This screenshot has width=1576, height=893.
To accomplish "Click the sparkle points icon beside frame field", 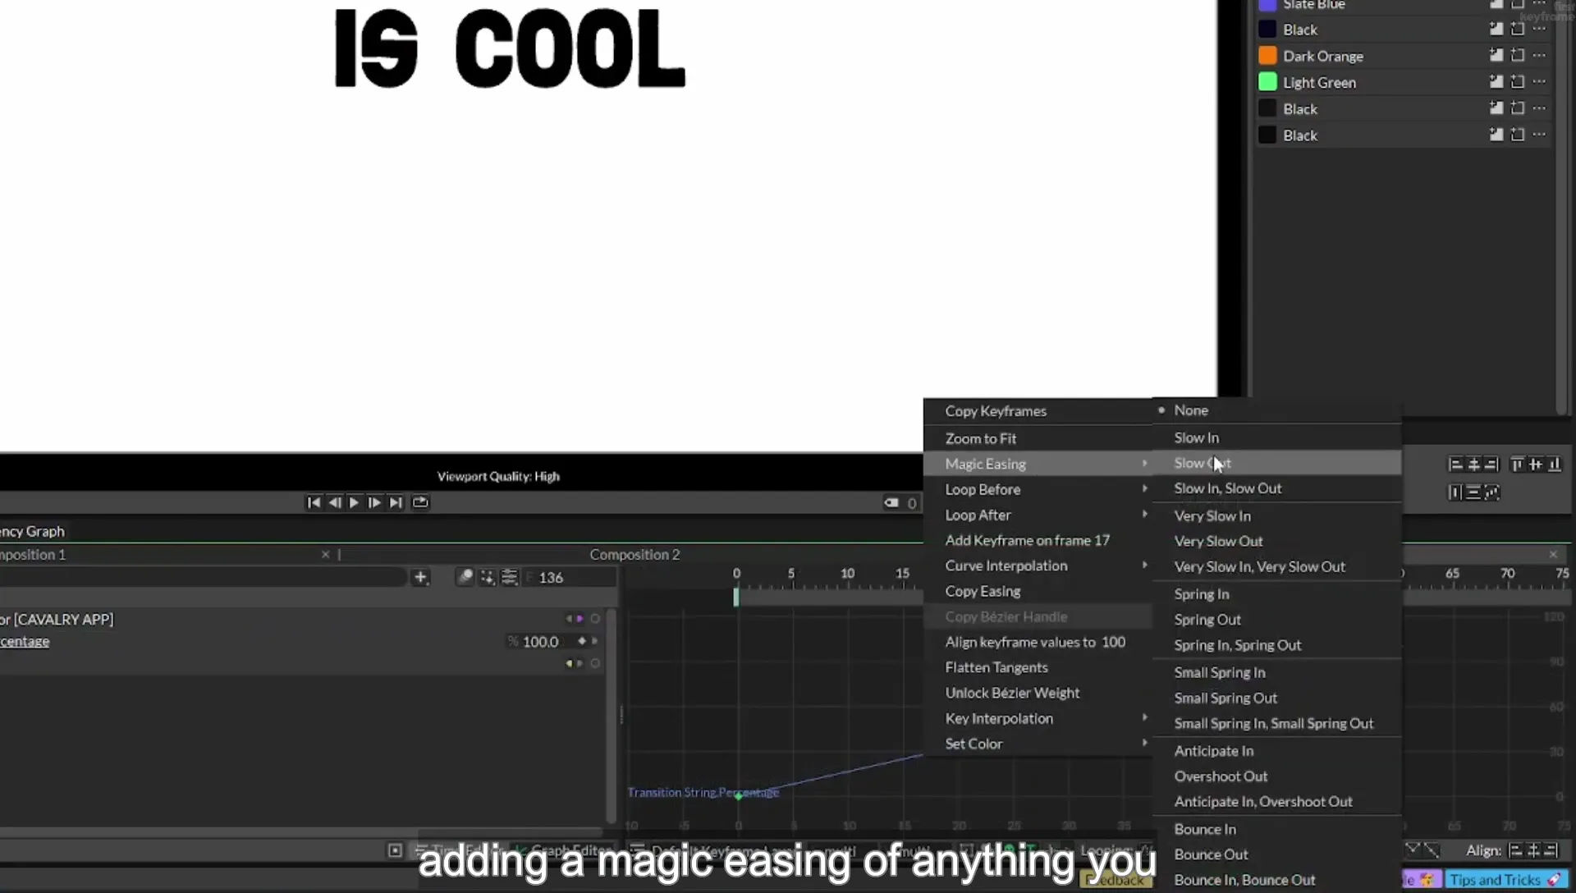I will (x=488, y=577).
